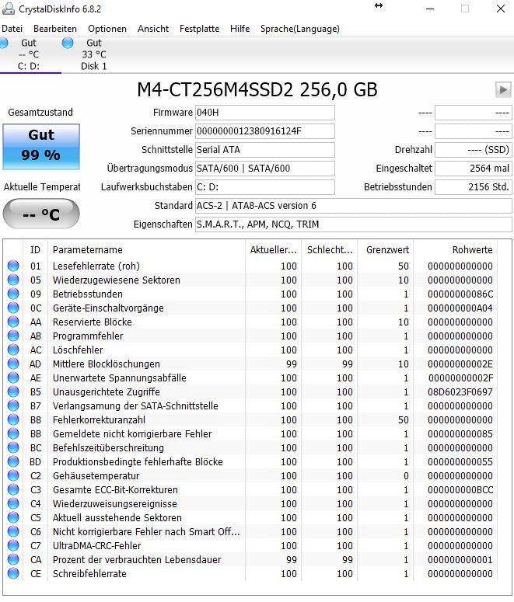This screenshot has height=602, width=514.
Task: Click status orb of Lesefehlerrate (roh) row
Action: [x=13, y=266]
